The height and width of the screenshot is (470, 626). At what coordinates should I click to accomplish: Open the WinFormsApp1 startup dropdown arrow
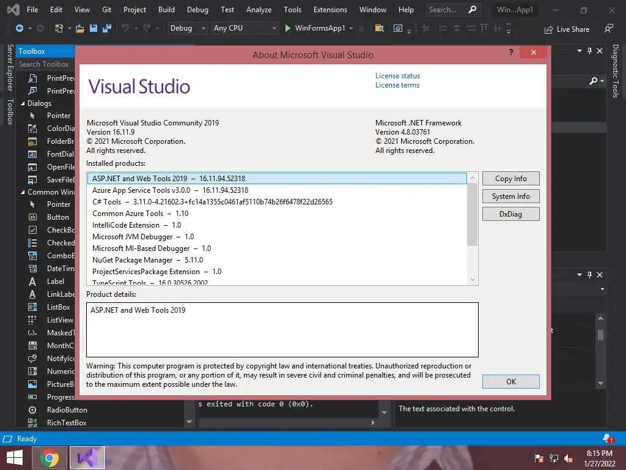[351, 28]
